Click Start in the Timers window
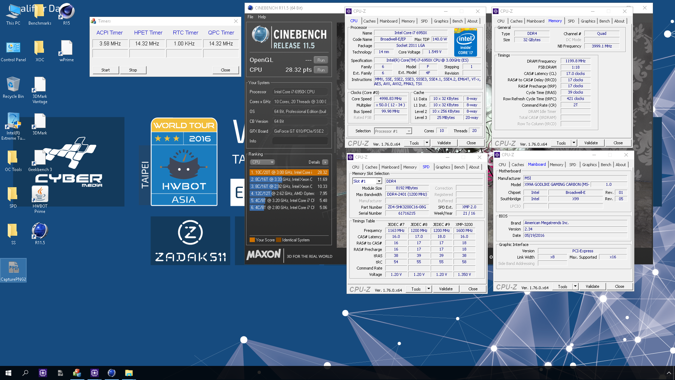Screen dimensions: 675x380 click(x=105, y=70)
